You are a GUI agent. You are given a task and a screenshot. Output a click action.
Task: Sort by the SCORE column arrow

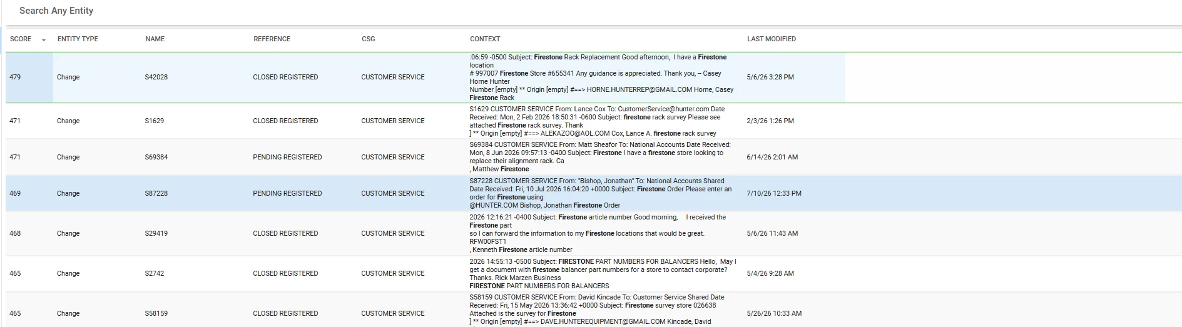tap(44, 40)
